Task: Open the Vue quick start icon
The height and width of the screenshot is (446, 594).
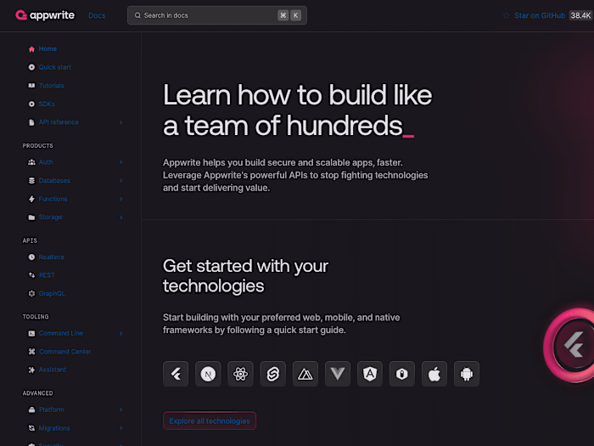Action: pos(338,374)
